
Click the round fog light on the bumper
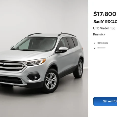[x=35, y=77]
